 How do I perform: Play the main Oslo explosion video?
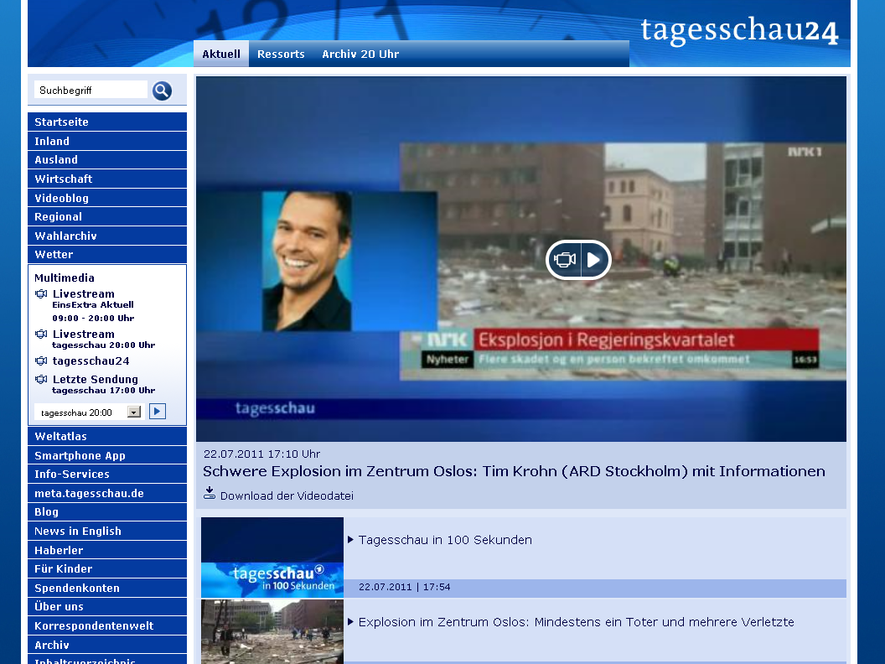coord(578,260)
